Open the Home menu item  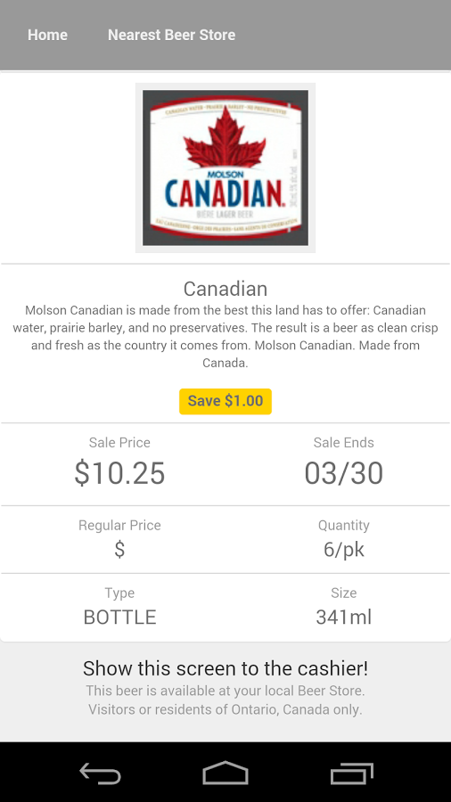[47, 35]
